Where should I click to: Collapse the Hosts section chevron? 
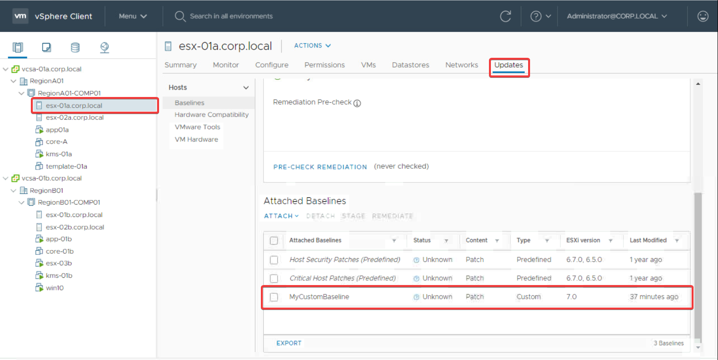(246, 88)
